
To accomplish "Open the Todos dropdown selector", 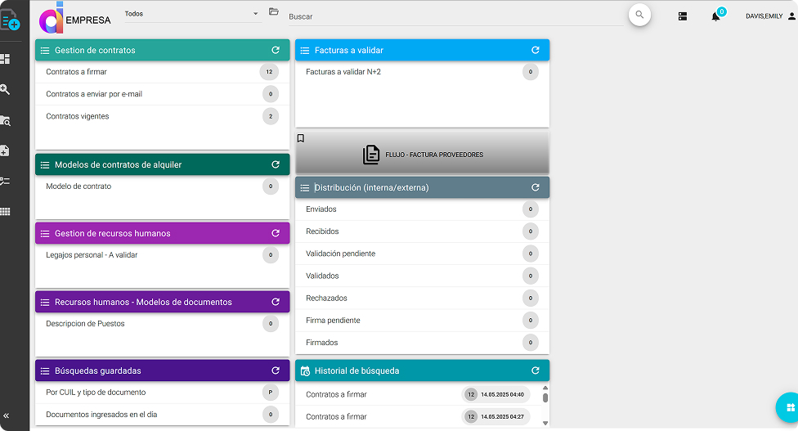I will tap(191, 14).
